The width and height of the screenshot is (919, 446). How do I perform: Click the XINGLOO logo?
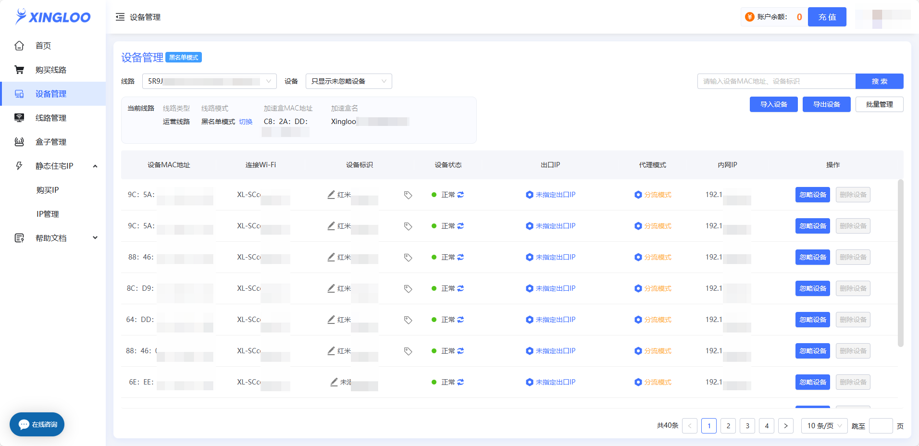[x=53, y=17]
